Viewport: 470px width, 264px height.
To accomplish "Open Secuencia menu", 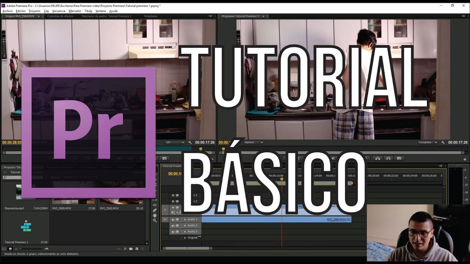I will (59, 11).
